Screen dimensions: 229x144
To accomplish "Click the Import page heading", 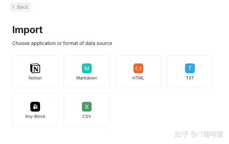I will click(28, 30).
